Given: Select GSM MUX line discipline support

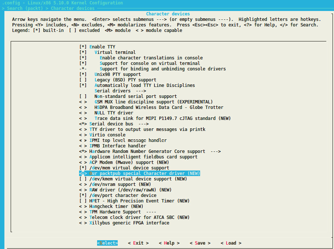Looking at the screenshot, I should (153, 102).
